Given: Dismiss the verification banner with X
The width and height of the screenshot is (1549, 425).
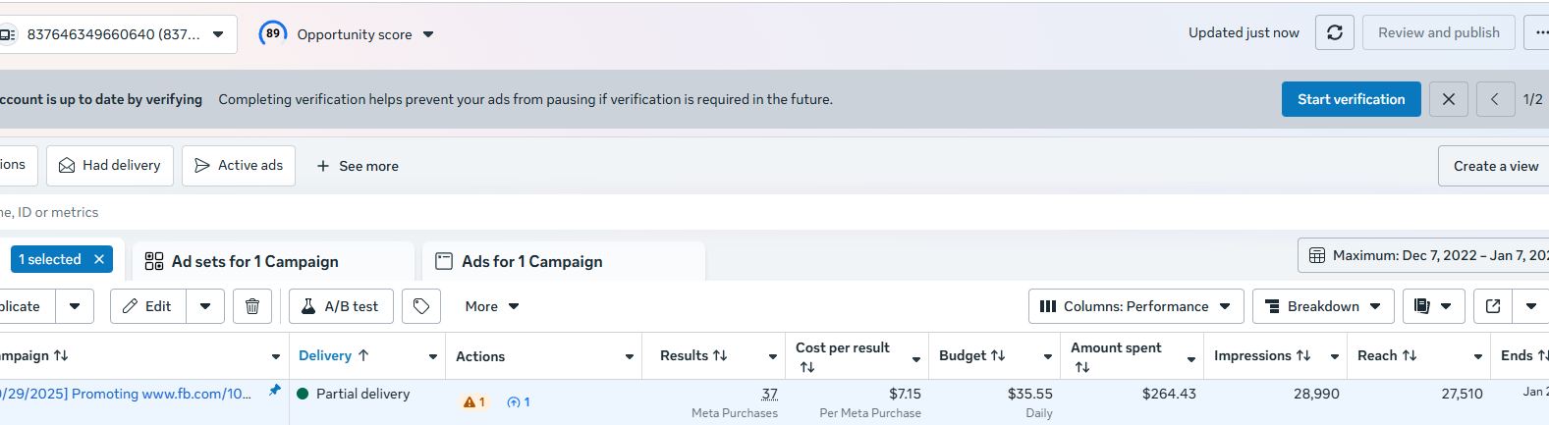Looking at the screenshot, I should [x=1449, y=99].
